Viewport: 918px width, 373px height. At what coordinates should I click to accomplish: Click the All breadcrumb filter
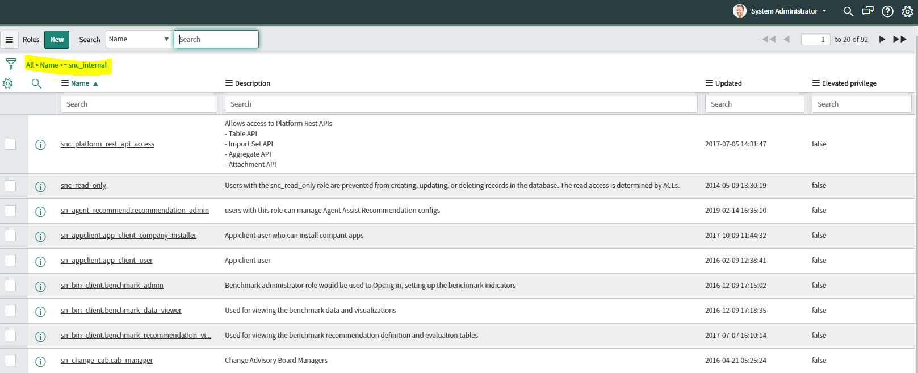pyautogui.click(x=30, y=65)
